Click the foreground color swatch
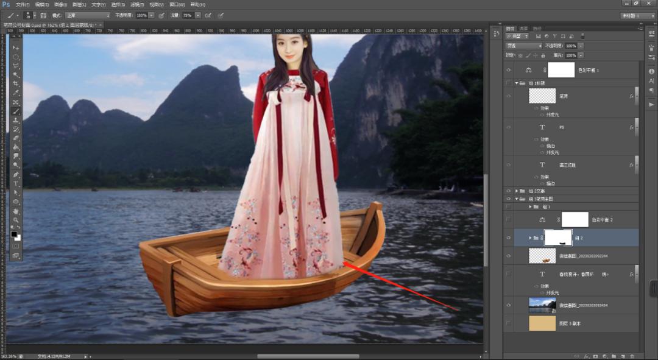Screen dimensions: 658x360 tap(14, 234)
